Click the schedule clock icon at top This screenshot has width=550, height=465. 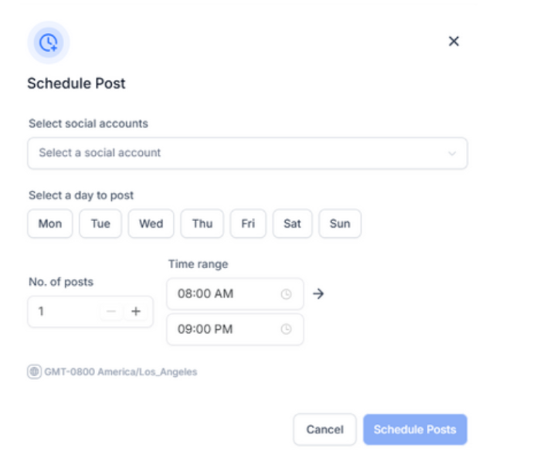pyautogui.click(x=48, y=42)
